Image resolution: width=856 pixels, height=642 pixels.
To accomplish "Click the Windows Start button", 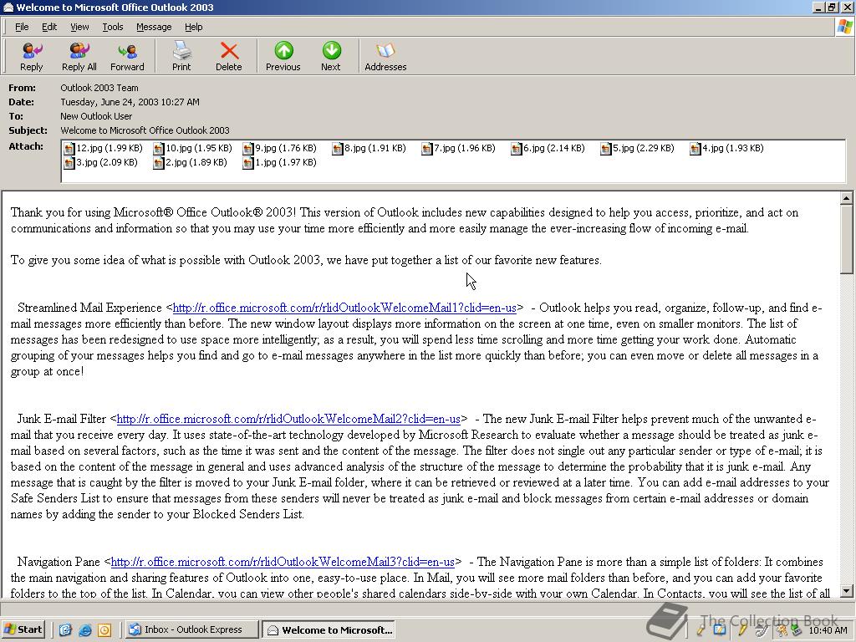I will [x=23, y=629].
